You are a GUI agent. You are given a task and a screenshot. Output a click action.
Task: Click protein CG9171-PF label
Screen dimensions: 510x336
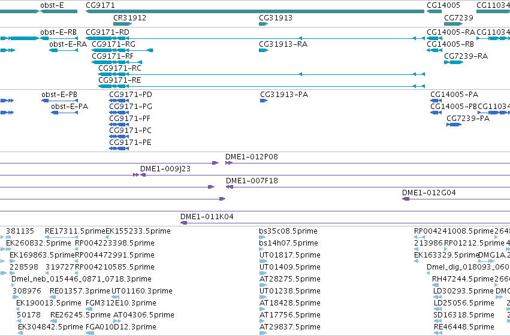[x=130, y=119]
